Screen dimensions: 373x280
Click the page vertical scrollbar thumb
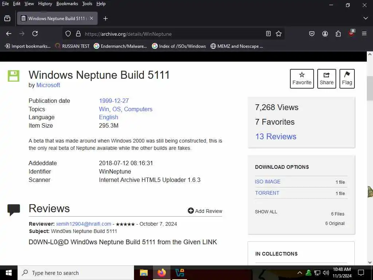click(x=370, y=88)
